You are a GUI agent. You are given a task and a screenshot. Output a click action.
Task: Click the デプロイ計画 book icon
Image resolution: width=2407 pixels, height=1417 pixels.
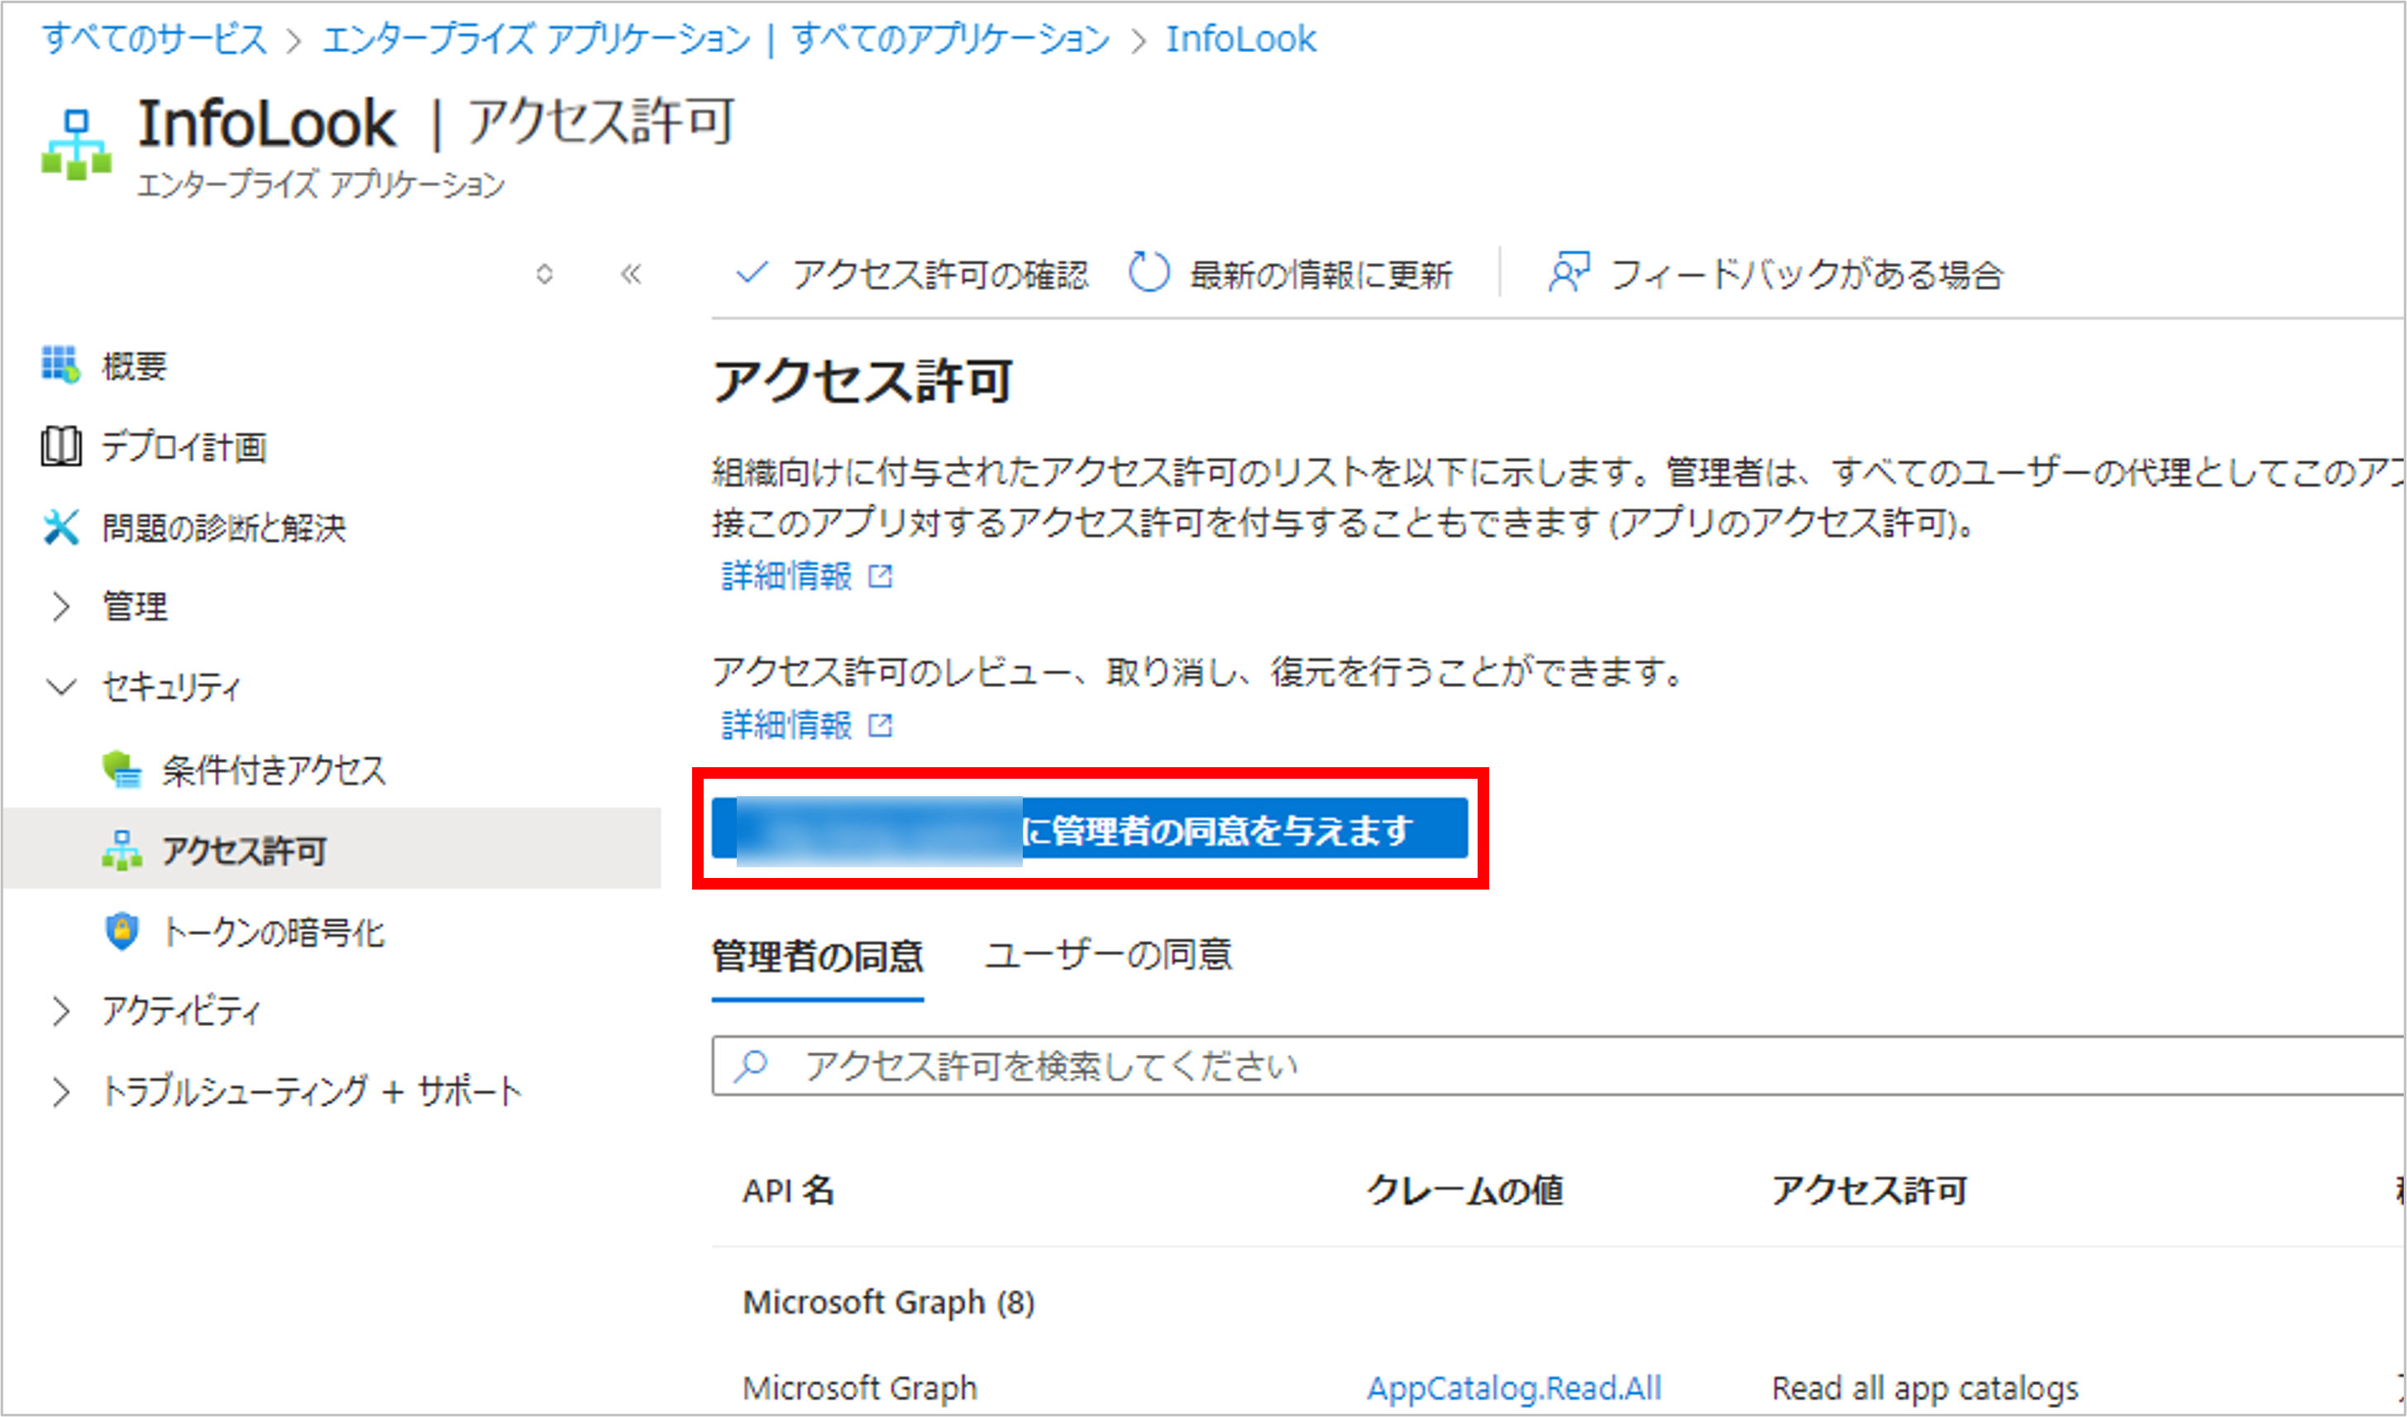(60, 446)
